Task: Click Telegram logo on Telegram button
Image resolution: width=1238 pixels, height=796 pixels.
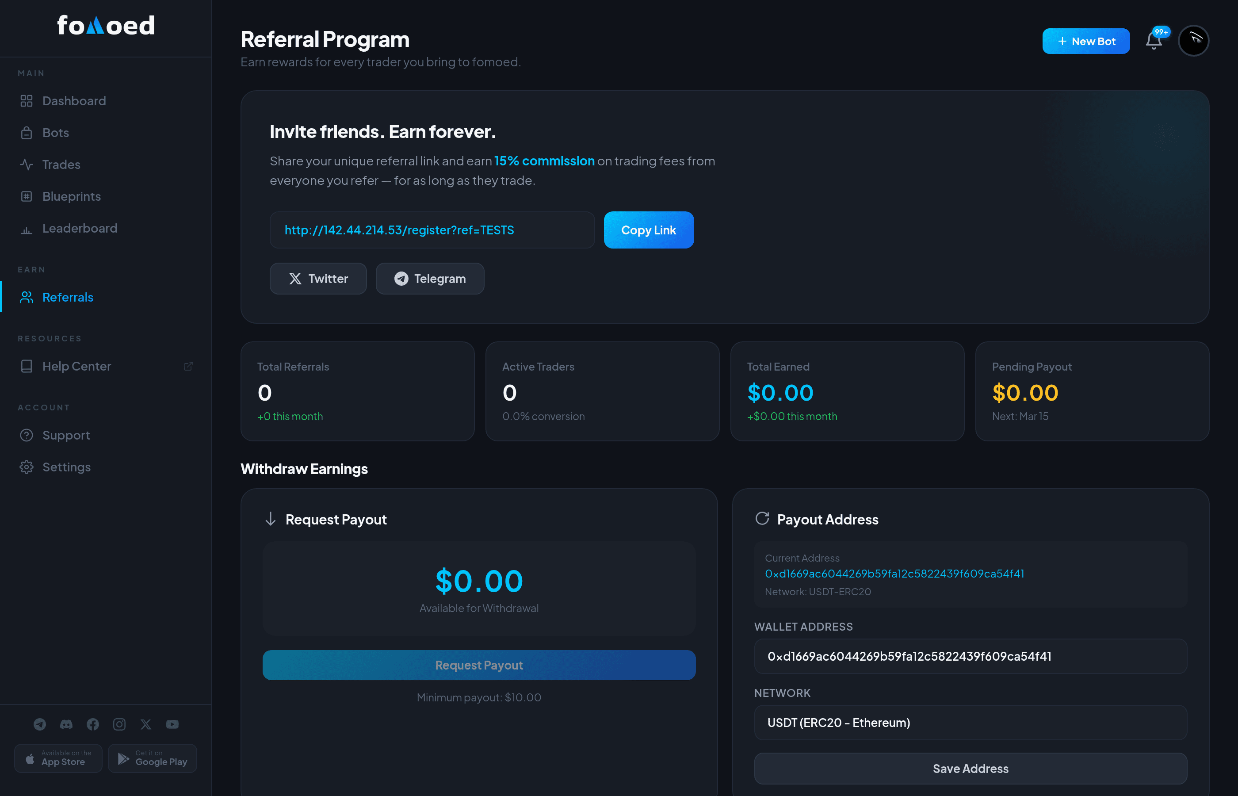Action: tap(401, 279)
